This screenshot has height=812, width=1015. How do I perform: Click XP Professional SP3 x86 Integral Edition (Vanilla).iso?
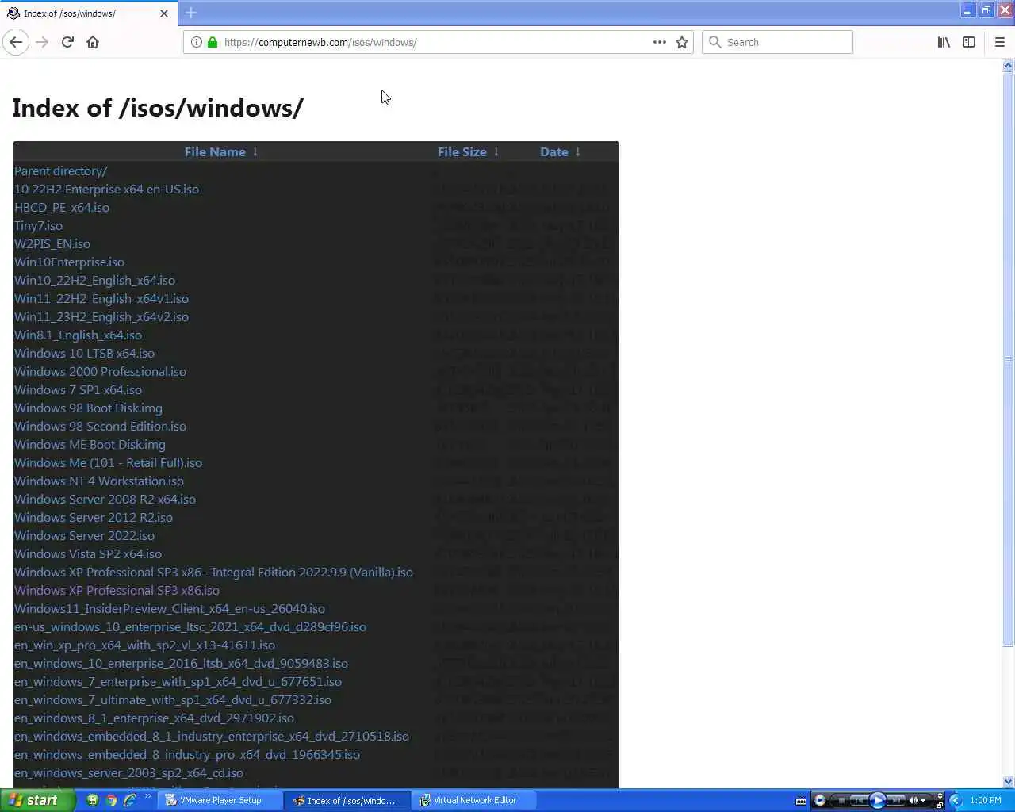click(x=213, y=572)
